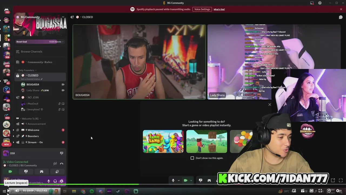Select user Lady Shana in voice channel

click(33, 90)
